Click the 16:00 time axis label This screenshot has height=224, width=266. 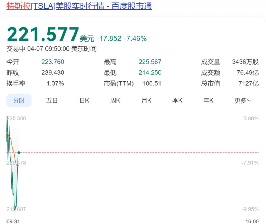point(252,221)
